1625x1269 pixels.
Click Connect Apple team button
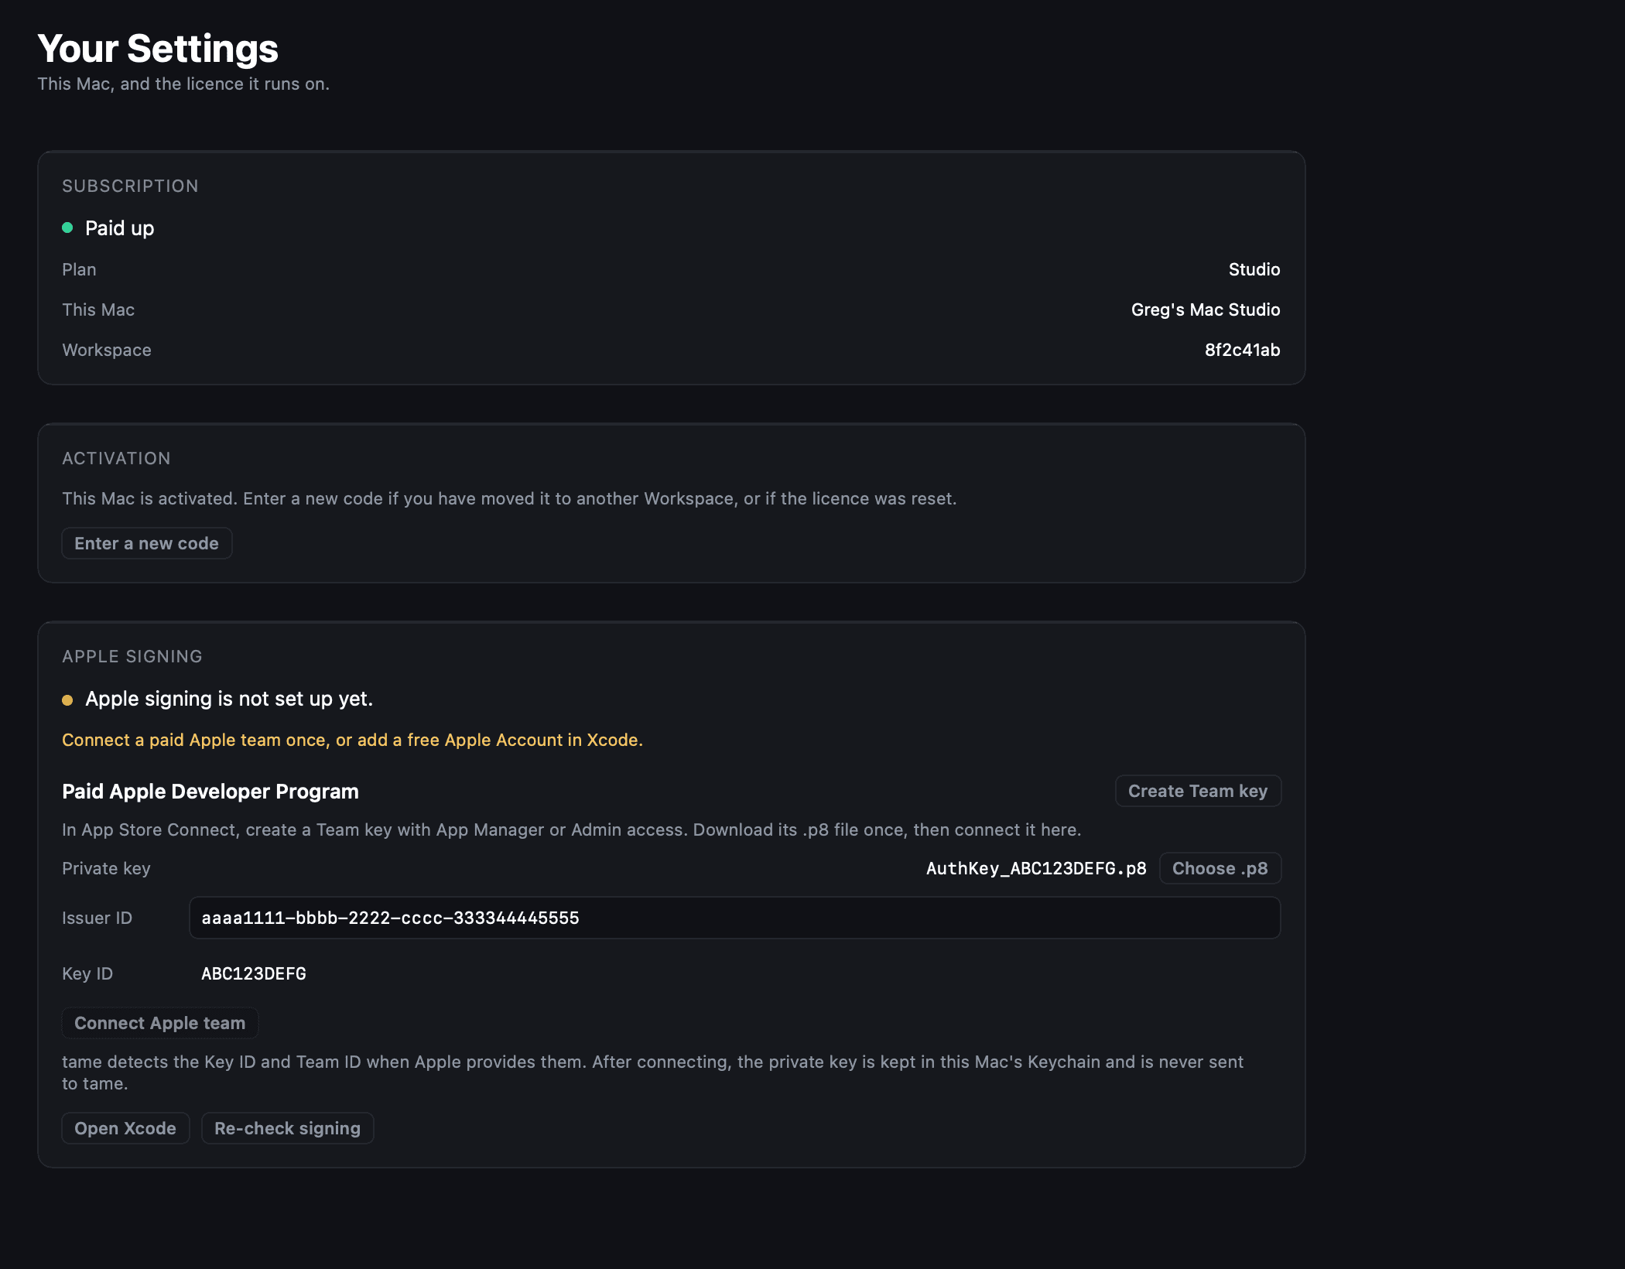pyautogui.click(x=159, y=1023)
